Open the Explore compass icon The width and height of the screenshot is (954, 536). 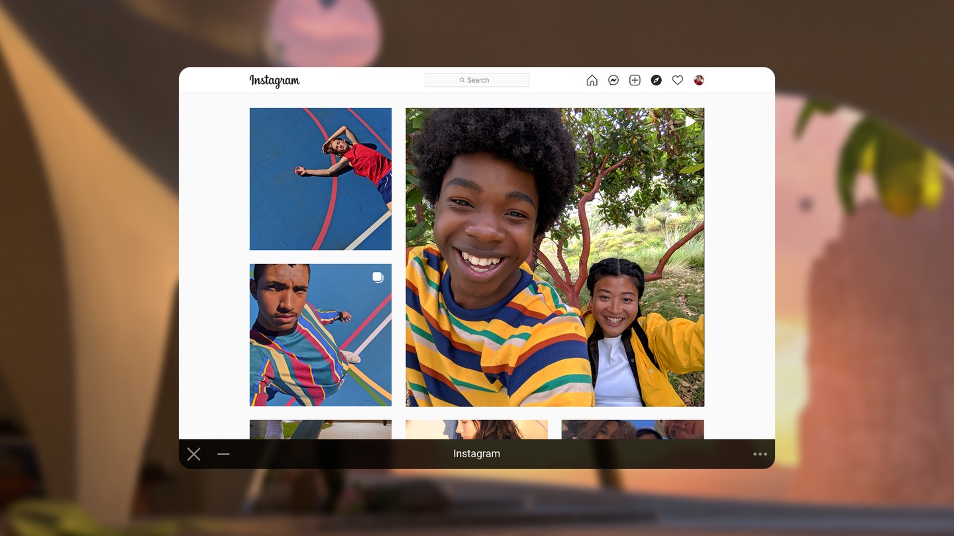(656, 79)
